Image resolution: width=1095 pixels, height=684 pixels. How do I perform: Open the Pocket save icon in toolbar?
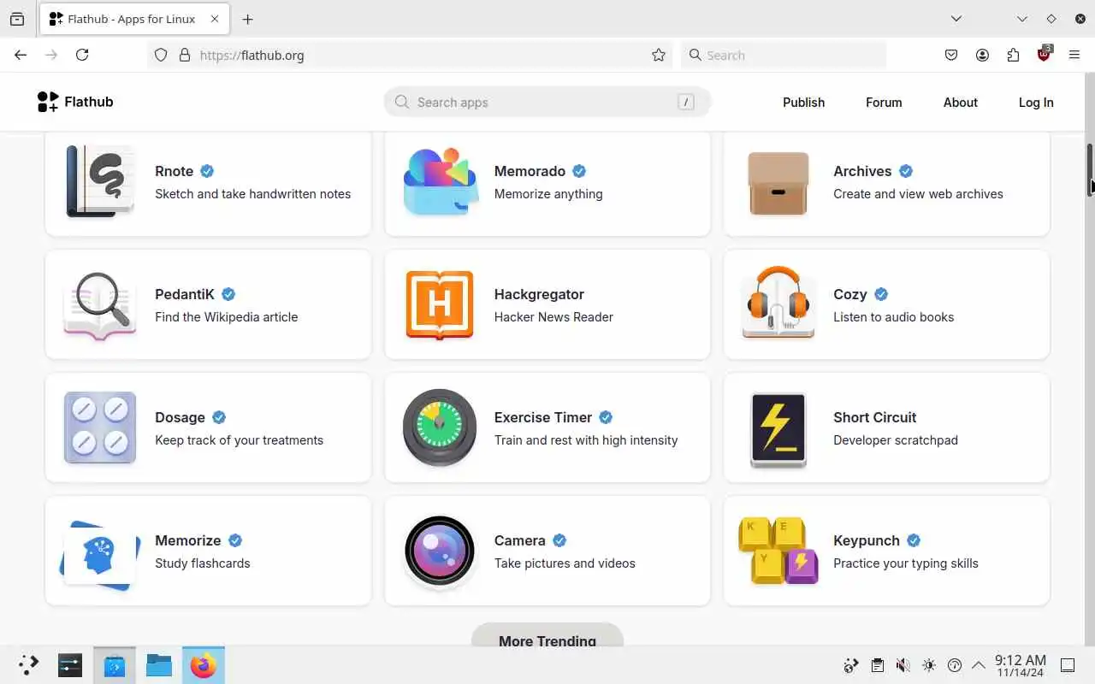951,55
